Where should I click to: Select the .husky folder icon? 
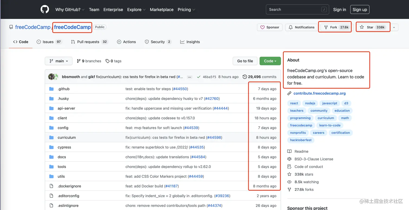51,99
